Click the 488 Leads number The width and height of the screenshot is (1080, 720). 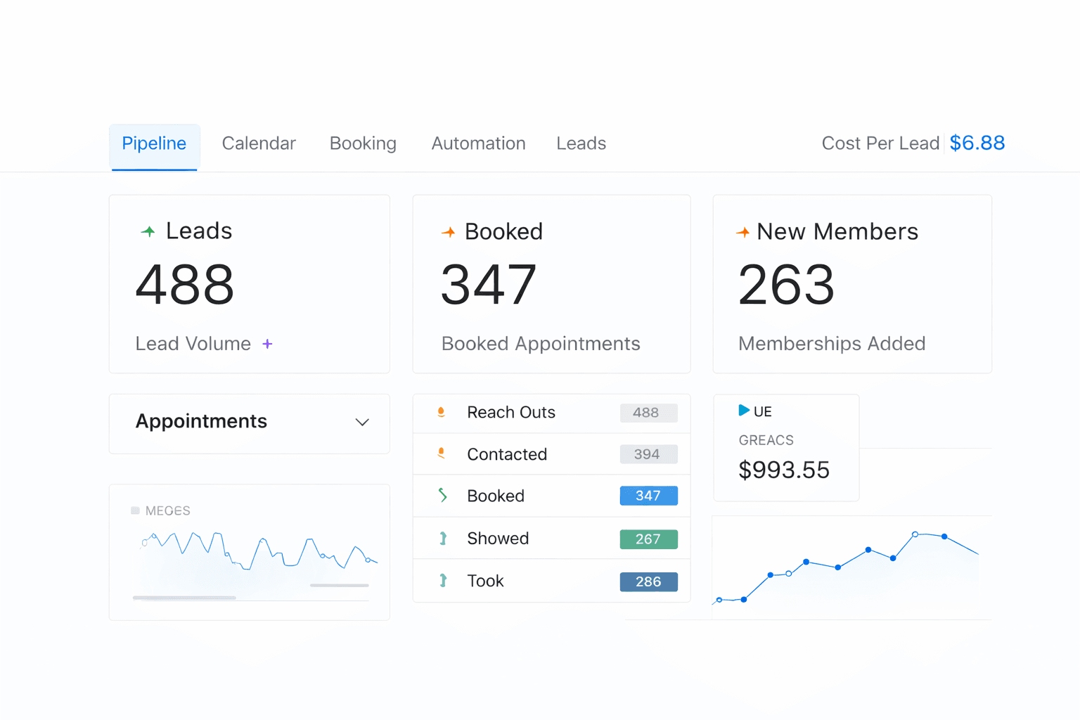pyautogui.click(x=185, y=285)
